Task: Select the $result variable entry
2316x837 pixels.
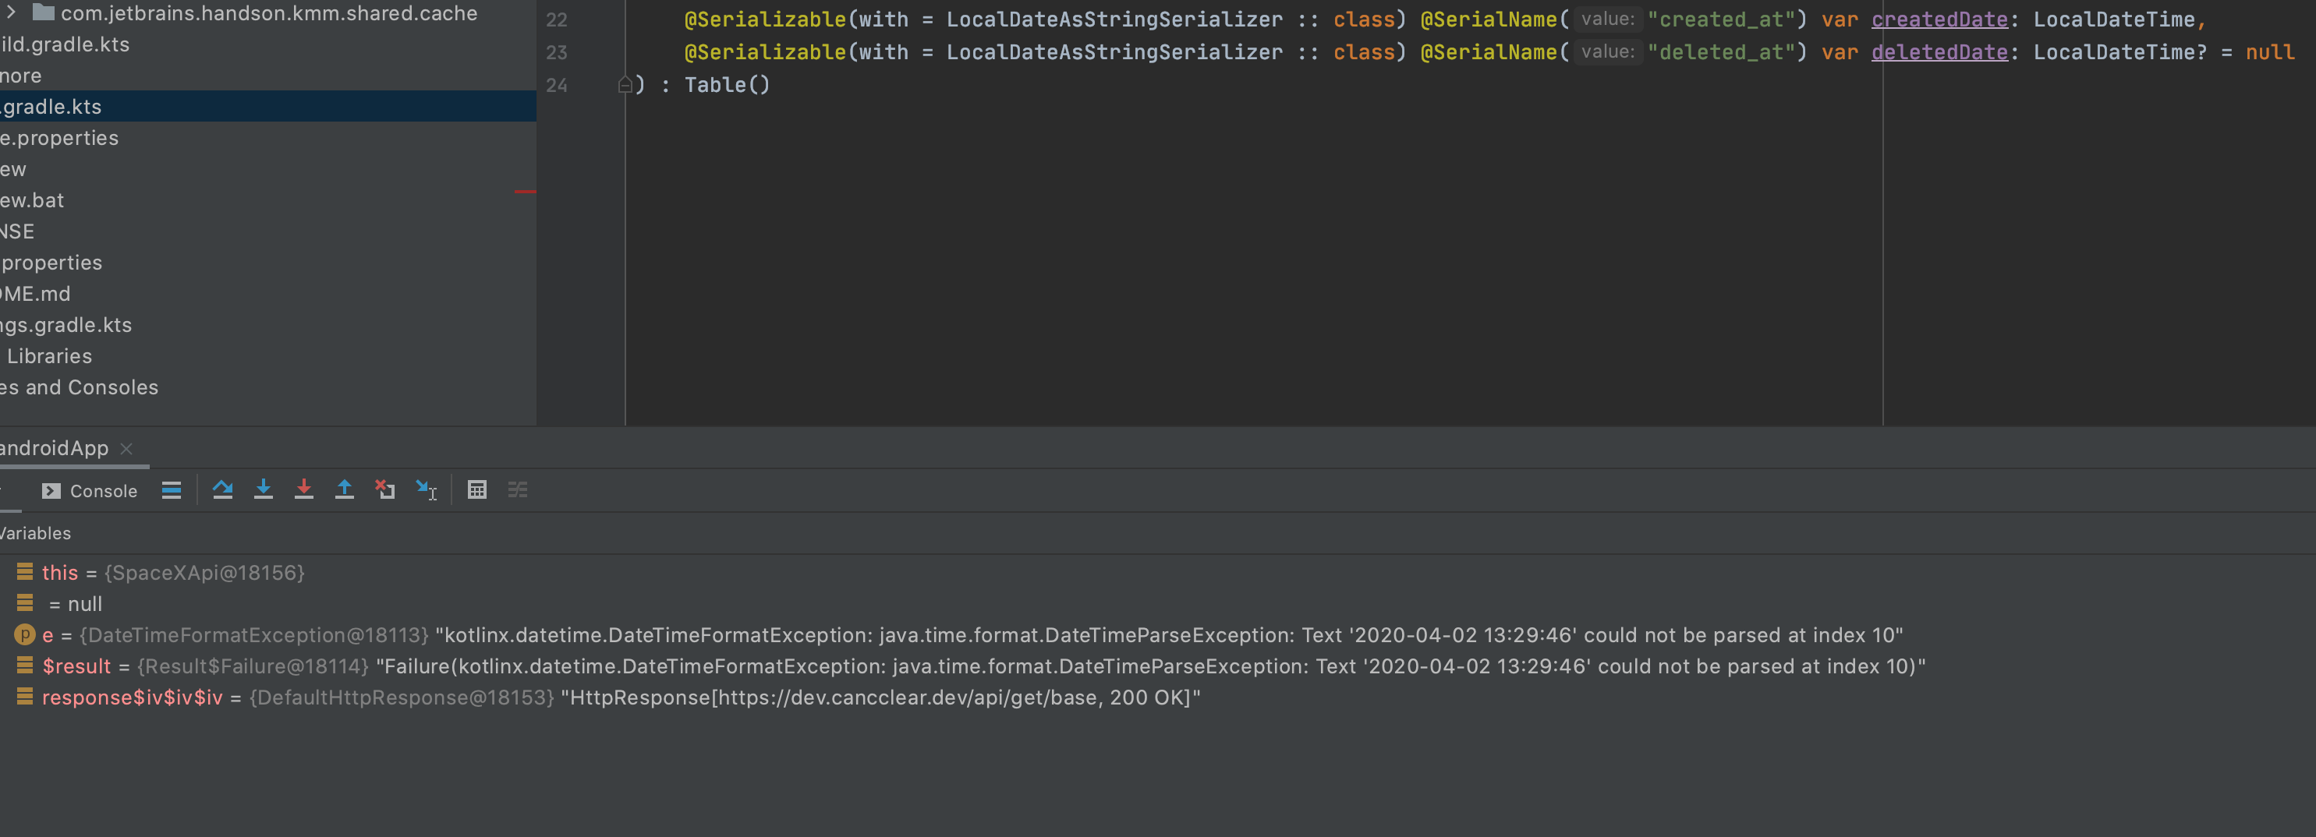Action: coord(77,666)
